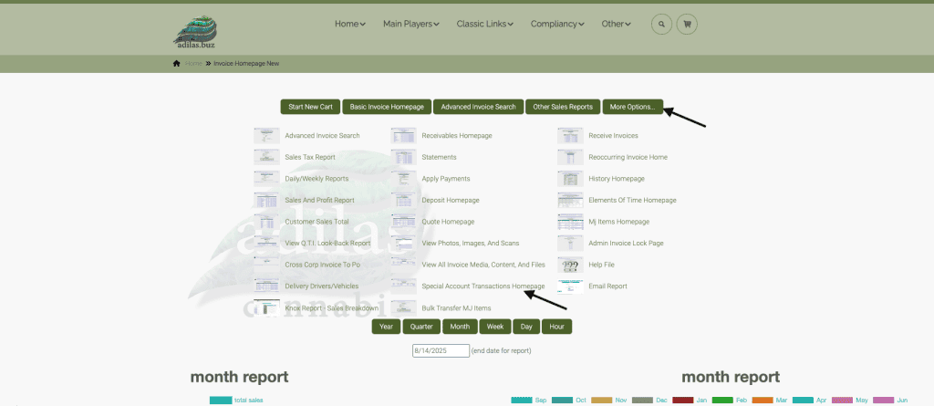The height and width of the screenshot is (406, 934).
Task: Open the More Options... button
Action: coord(633,107)
